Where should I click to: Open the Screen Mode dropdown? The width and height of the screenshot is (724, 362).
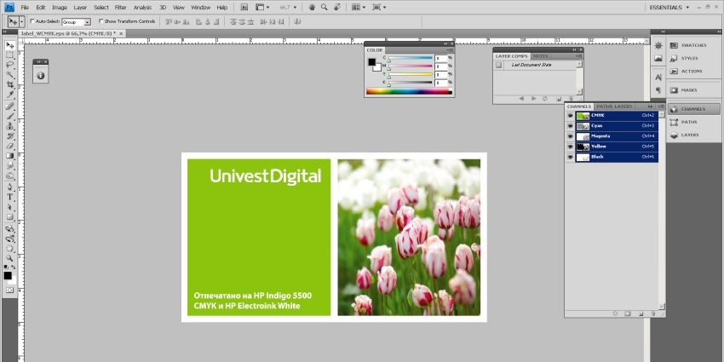click(379, 7)
